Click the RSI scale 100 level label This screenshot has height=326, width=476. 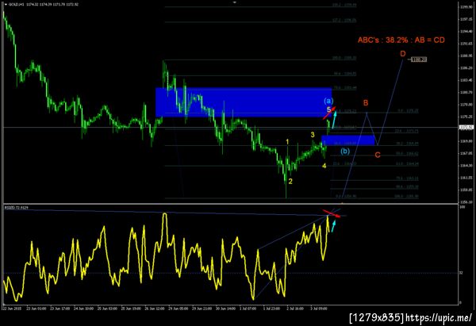point(462,207)
